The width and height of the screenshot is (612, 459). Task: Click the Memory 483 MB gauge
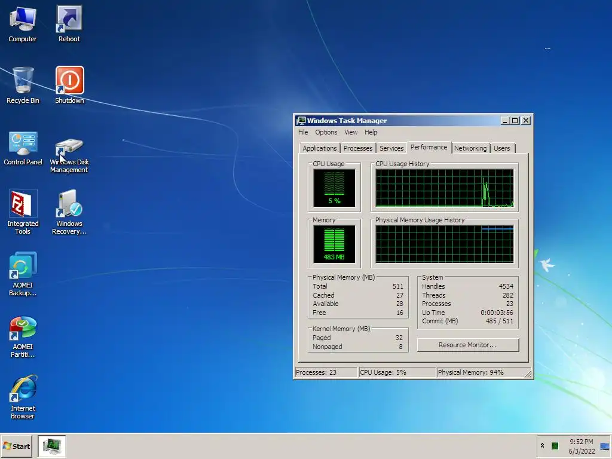(x=335, y=244)
